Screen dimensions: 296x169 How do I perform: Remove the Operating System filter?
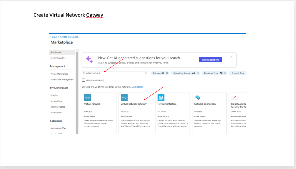pos(198,73)
